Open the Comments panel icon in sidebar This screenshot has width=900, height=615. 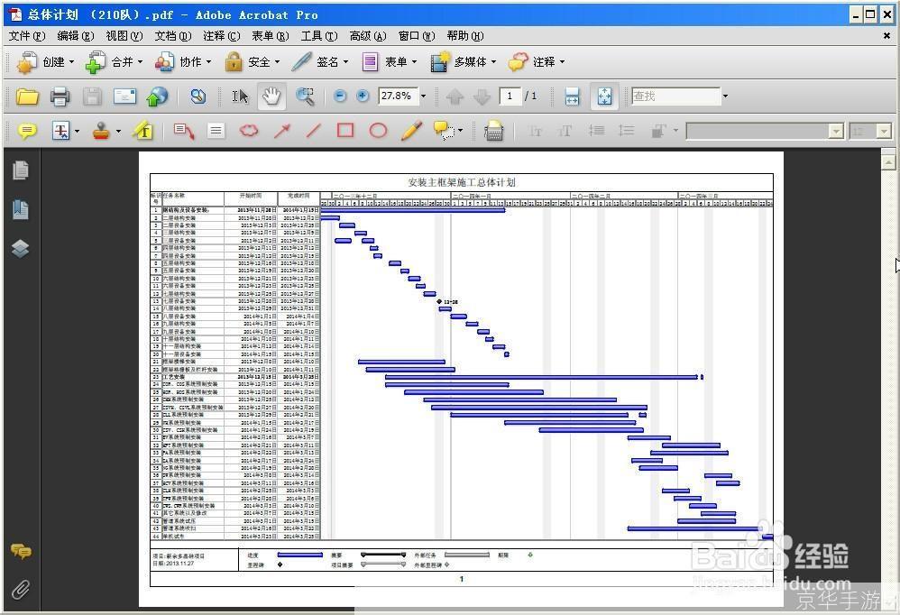tap(21, 551)
